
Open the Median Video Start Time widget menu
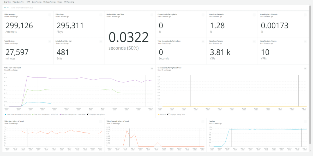[x=152, y=15]
